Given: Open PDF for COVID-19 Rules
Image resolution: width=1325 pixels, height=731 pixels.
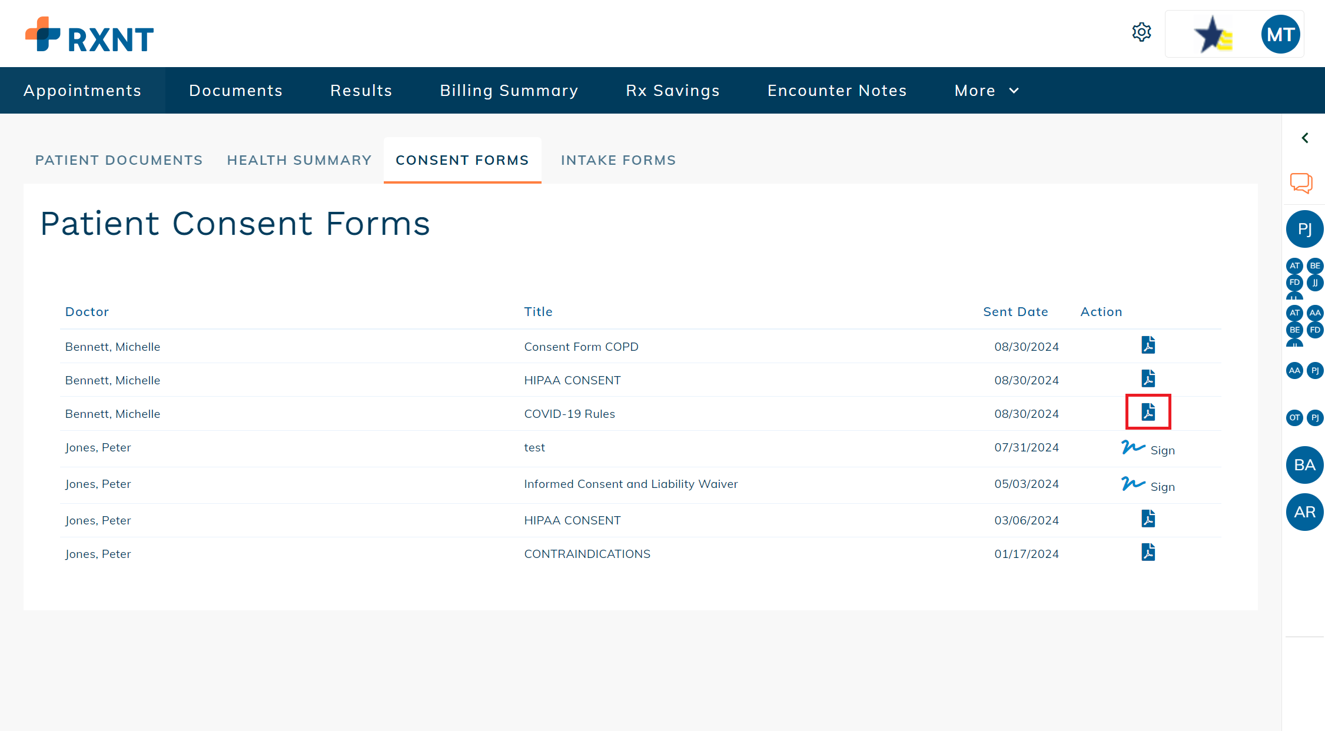Looking at the screenshot, I should point(1148,412).
